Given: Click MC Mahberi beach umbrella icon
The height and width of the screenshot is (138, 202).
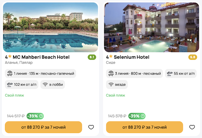Looking at the screenshot, I should (9, 74).
